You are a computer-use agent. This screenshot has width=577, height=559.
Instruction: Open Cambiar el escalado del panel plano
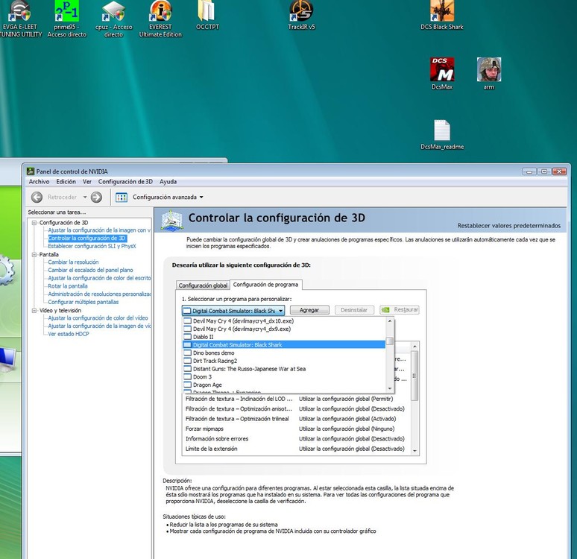90,270
